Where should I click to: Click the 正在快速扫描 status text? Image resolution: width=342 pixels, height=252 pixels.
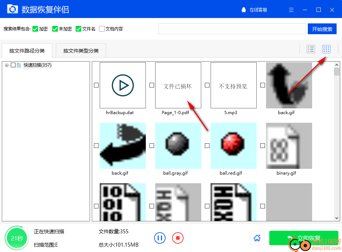coord(49,231)
